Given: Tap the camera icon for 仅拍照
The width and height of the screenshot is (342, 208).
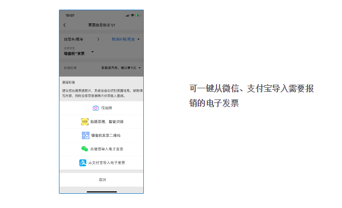Looking at the screenshot, I should coord(95,108).
